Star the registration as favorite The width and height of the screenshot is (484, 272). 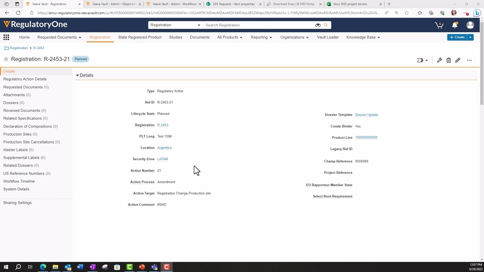point(6,59)
